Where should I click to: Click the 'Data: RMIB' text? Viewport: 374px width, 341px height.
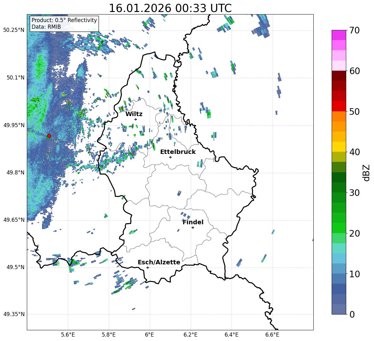[46, 27]
